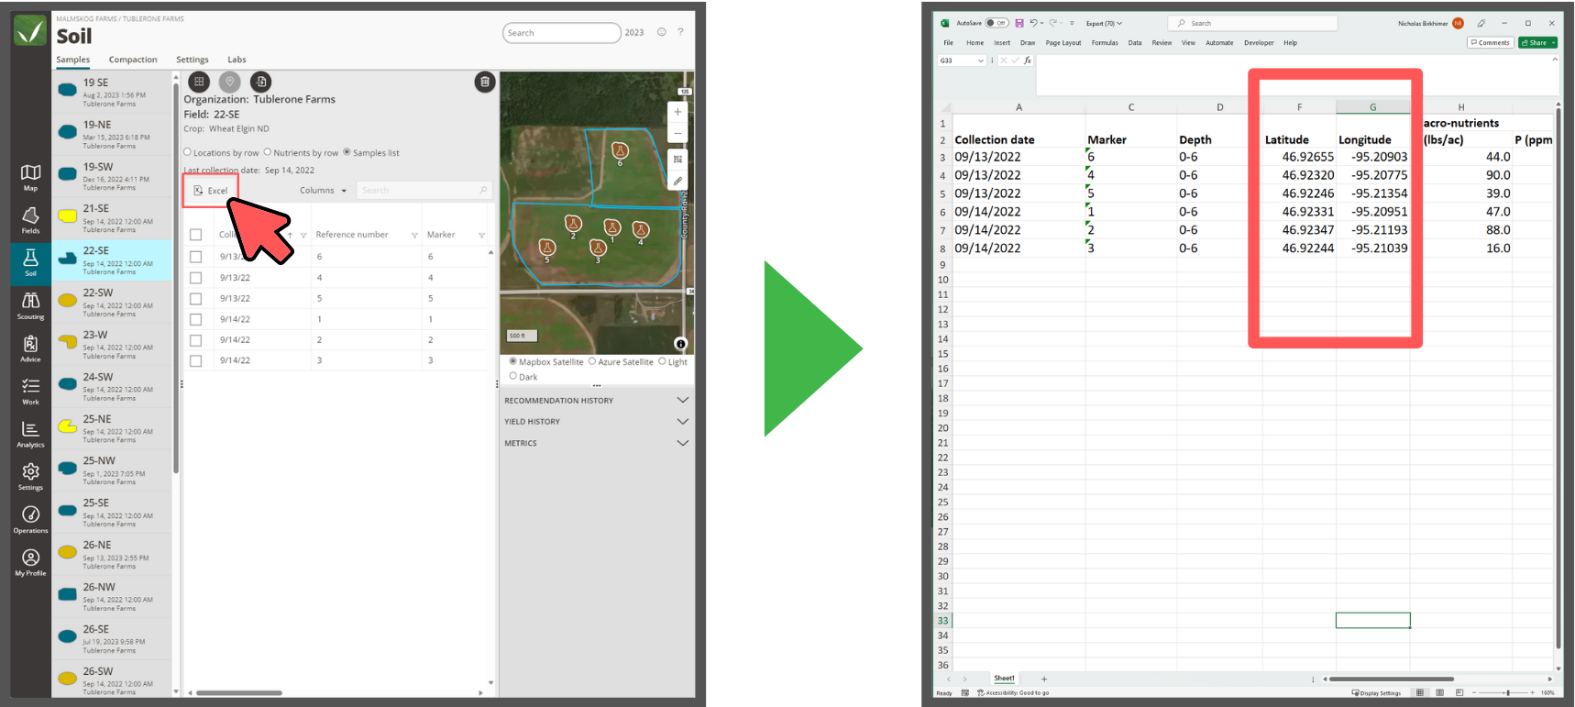
Task: Open the Work checklist section
Action: 30,391
